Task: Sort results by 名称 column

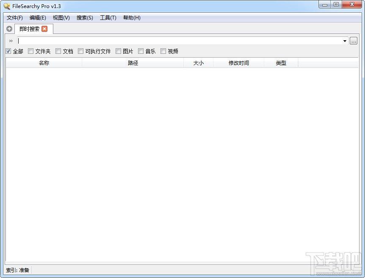Action: coord(44,62)
